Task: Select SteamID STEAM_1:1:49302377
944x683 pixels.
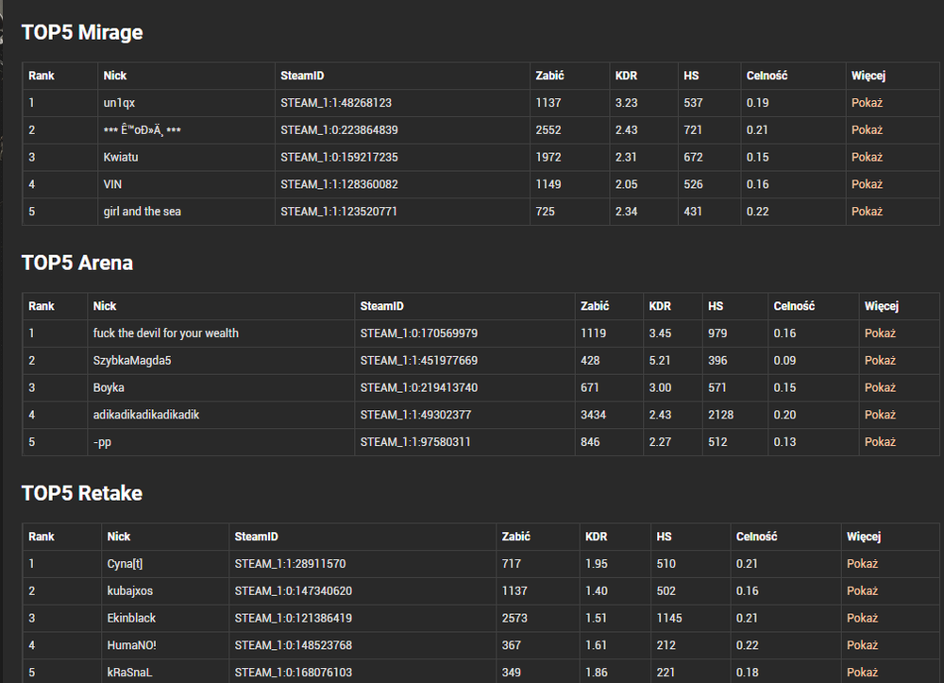Action: [x=415, y=415]
